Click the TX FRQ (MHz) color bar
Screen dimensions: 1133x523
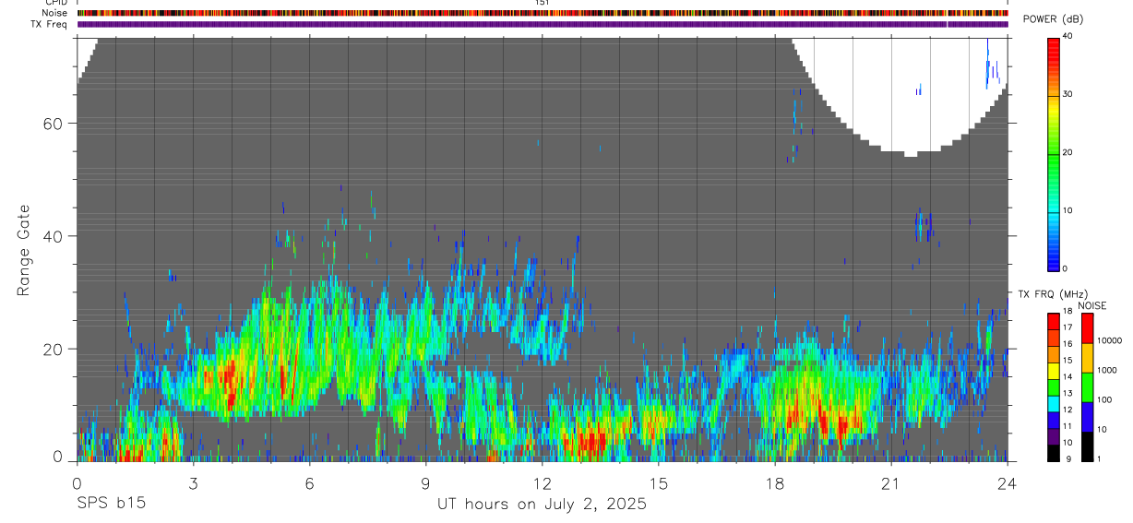tap(1054, 387)
